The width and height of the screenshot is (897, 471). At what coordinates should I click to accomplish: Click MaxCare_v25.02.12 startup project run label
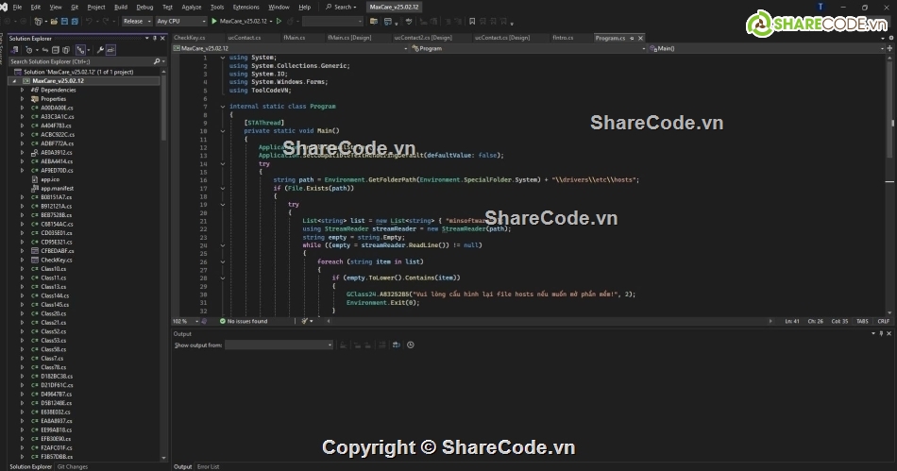tap(243, 21)
